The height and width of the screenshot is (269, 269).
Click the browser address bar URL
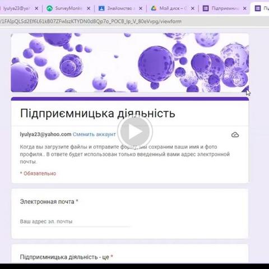pyautogui.click(x=91, y=21)
